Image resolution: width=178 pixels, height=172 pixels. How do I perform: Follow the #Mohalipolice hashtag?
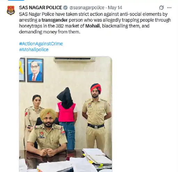click(34, 50)
